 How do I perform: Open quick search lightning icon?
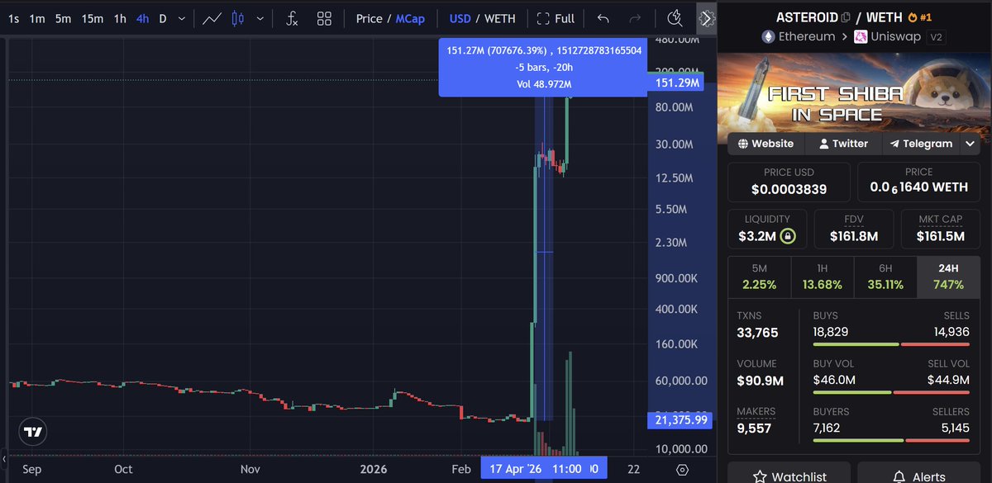point(675,18)
